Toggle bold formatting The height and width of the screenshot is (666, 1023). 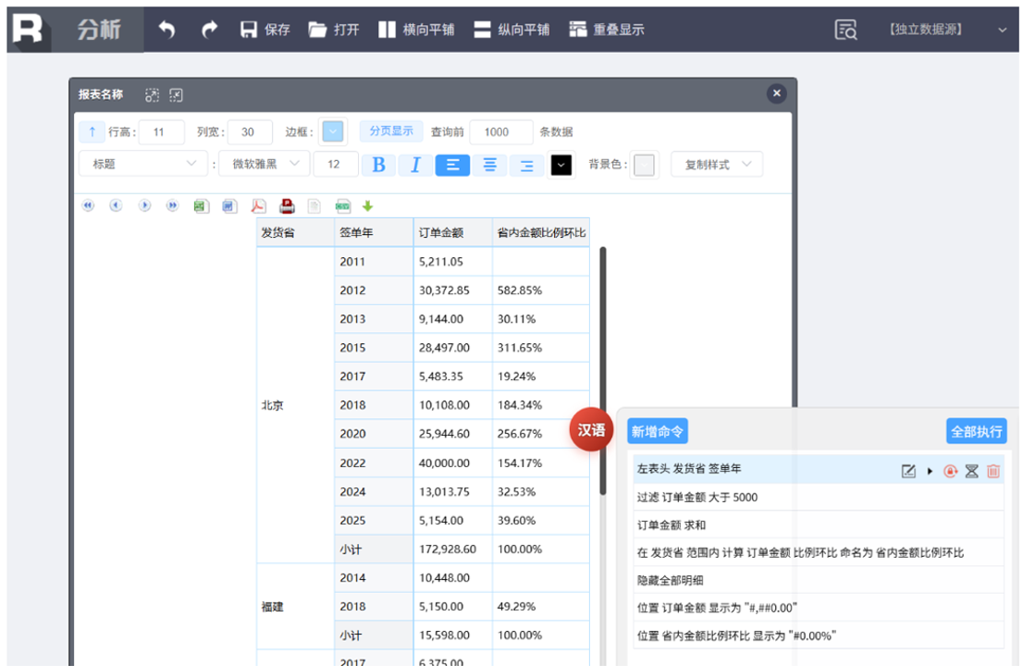pyautogui.click(x=378, y=165)
